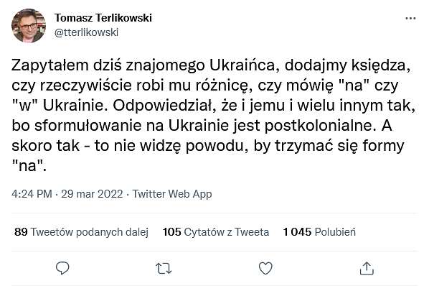Viewport: 429px width, 286px height.
Task: Open the 105 Cytatów z Tweeta list
Action: click(216, 232)
